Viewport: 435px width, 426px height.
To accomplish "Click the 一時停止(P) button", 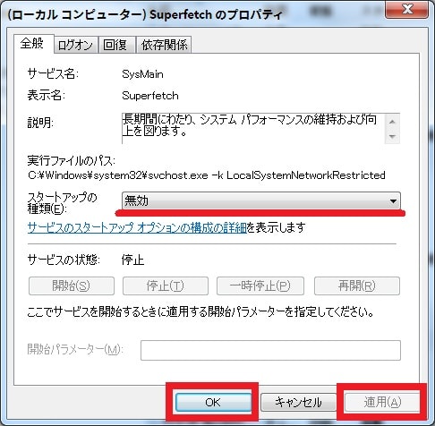I will [260, 285].
